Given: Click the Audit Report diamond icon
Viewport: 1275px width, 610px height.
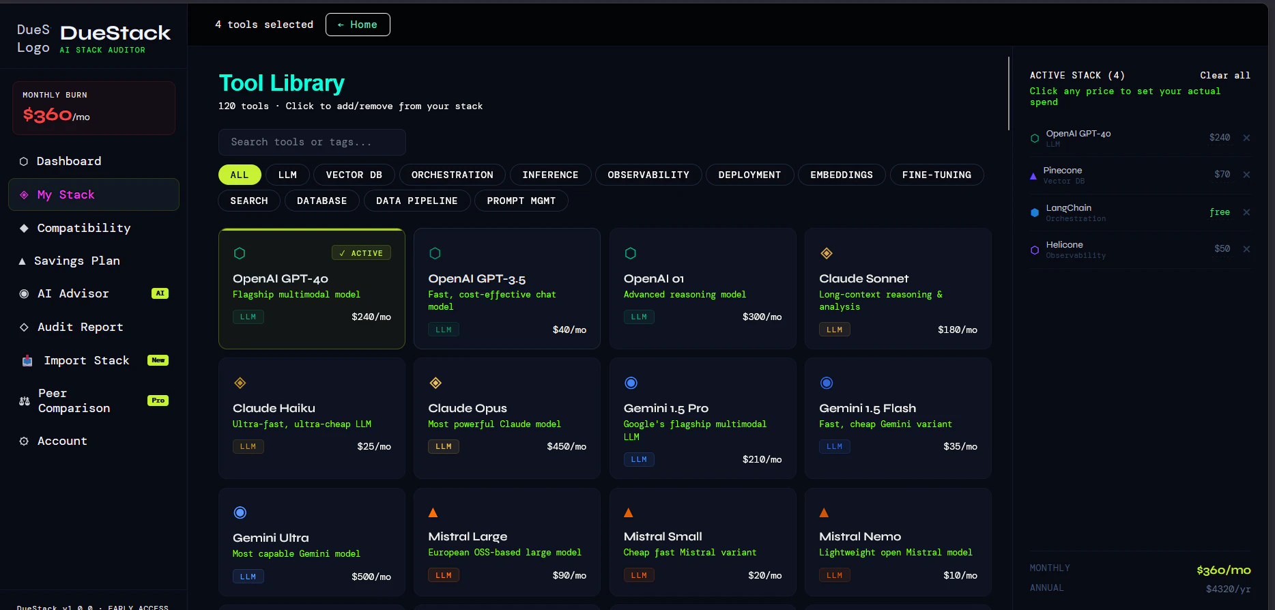Looking at the screenshot, I should tap(24, 328).
